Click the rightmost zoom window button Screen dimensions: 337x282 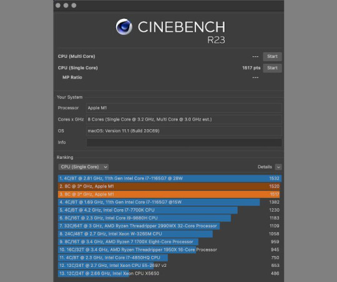(x=74, y=6)
